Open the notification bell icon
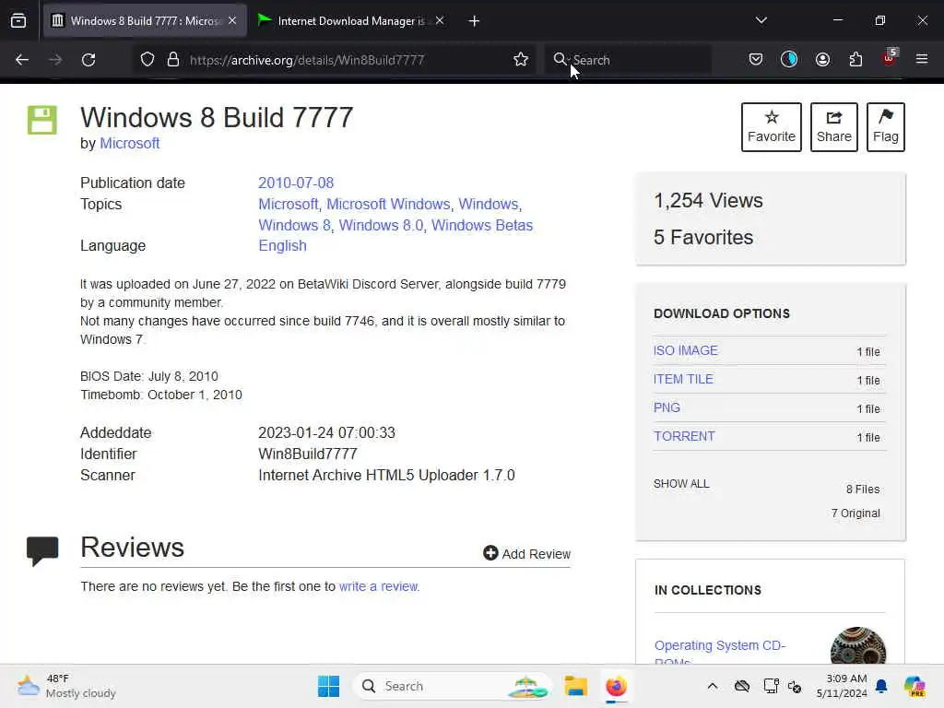The image size is (944, 708). [x=881, y=686]
